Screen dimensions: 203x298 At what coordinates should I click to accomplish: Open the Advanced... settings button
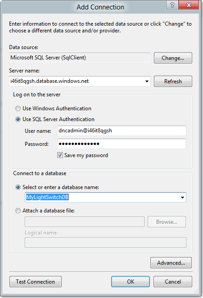171,263
